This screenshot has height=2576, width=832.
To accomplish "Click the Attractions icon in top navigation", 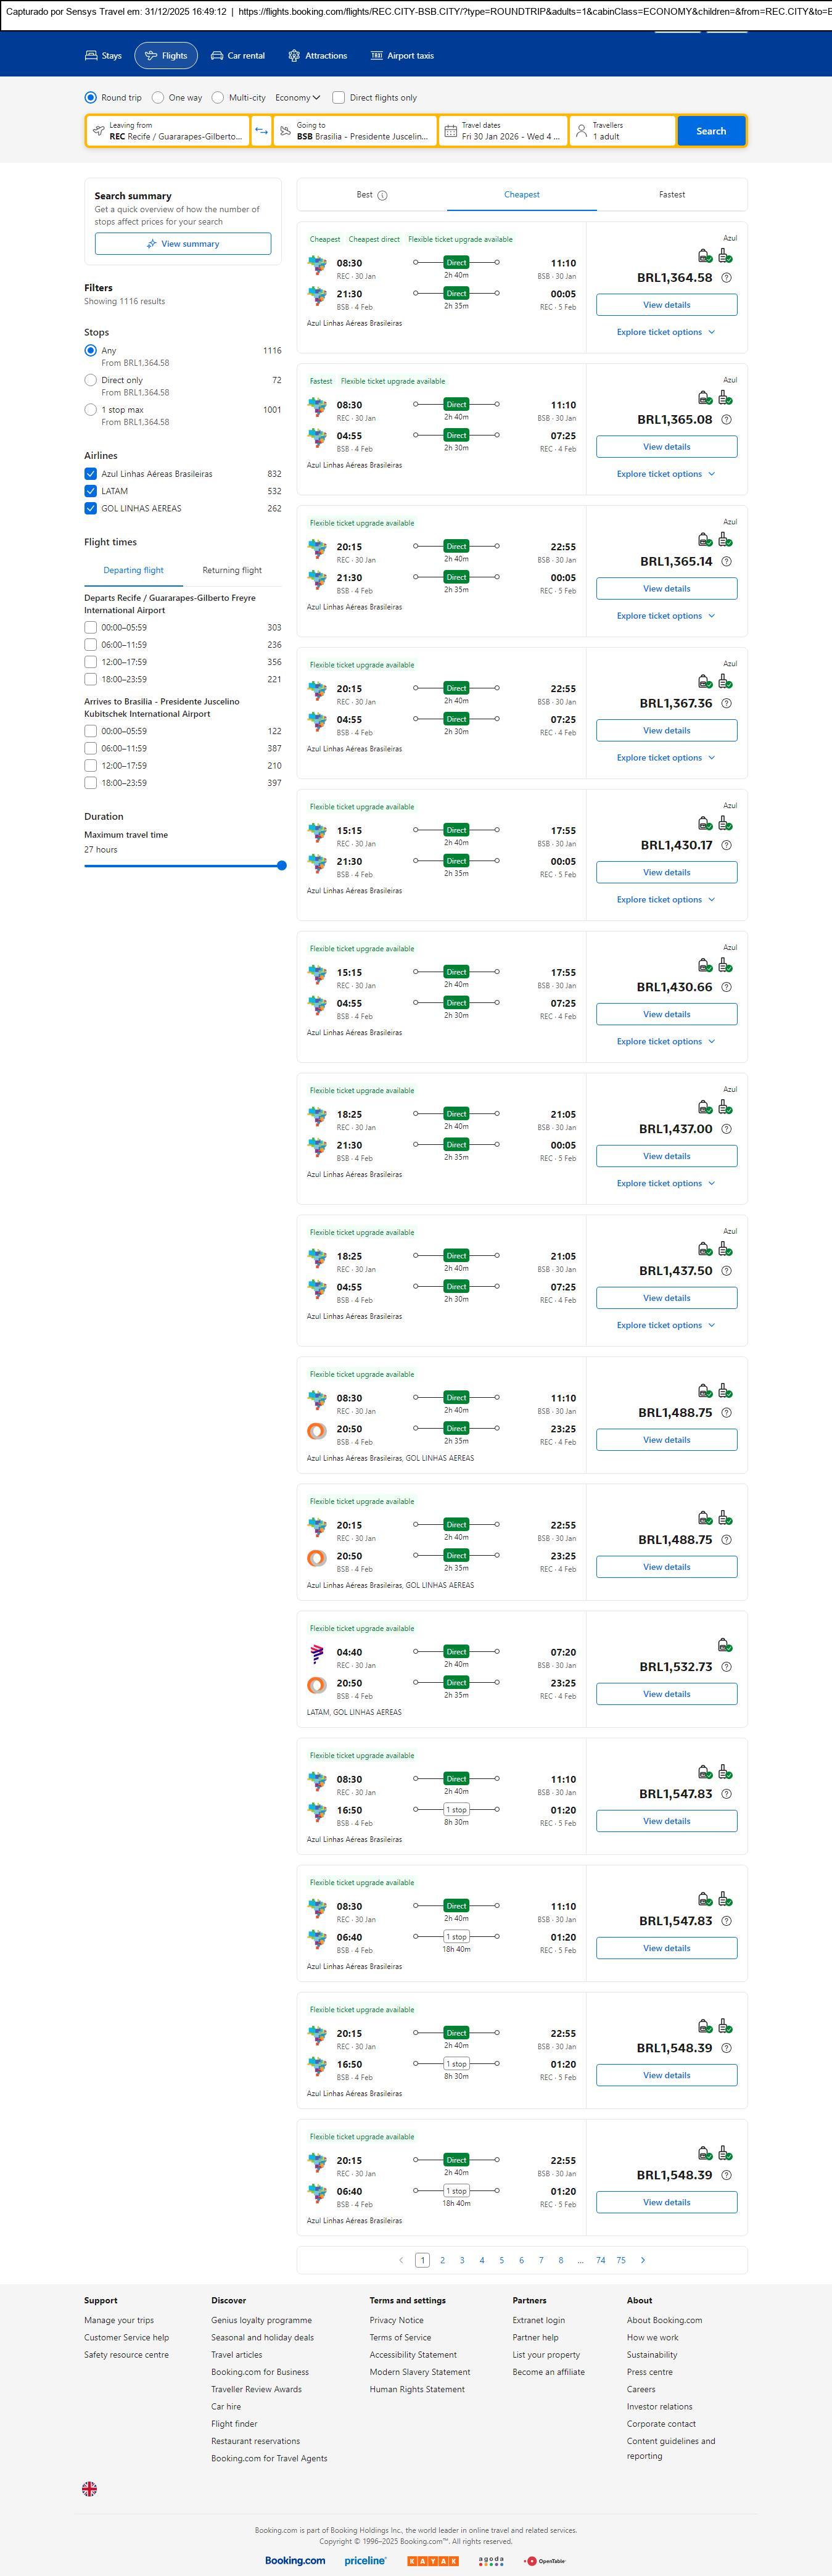I will 294,56.
